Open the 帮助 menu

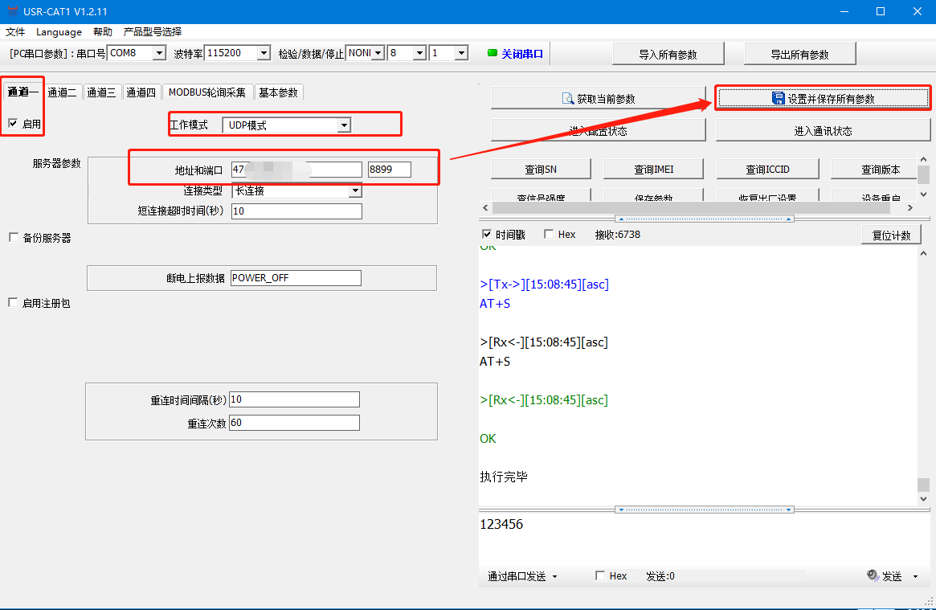pyautogui.click(x=103, y=31)
